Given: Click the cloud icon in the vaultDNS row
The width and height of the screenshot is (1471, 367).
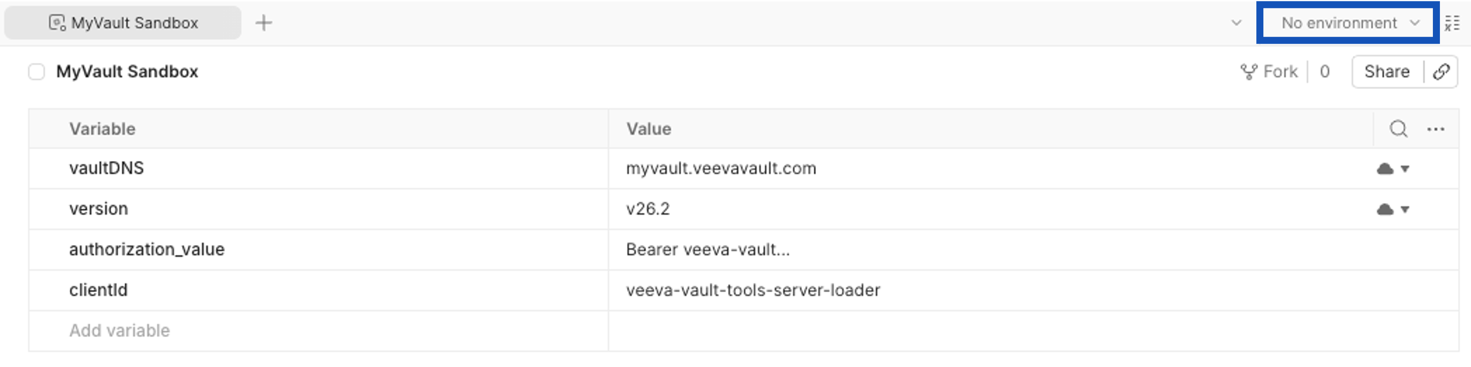Looking at the screenshot, I should click(x=1385, y=169).
